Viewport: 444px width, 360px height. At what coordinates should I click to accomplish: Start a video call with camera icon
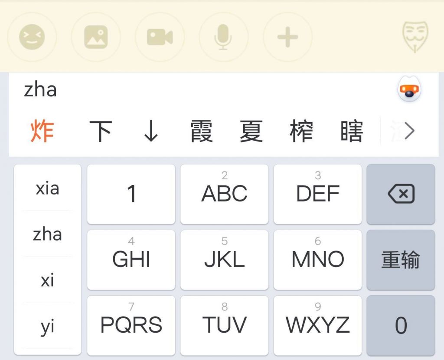point(160,37)
